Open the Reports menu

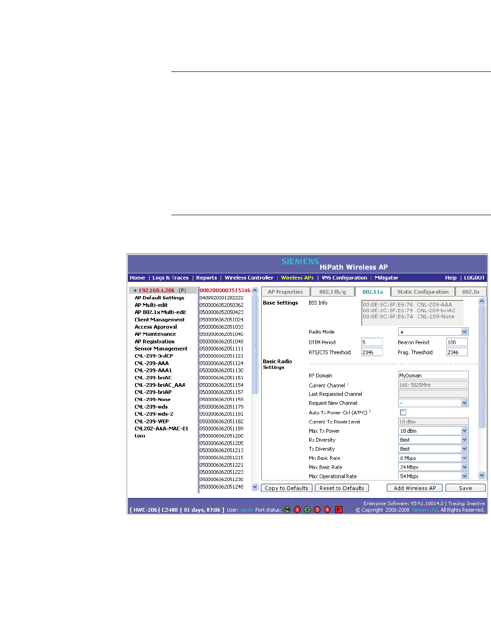pyautogui.click(x=206, y=278)
